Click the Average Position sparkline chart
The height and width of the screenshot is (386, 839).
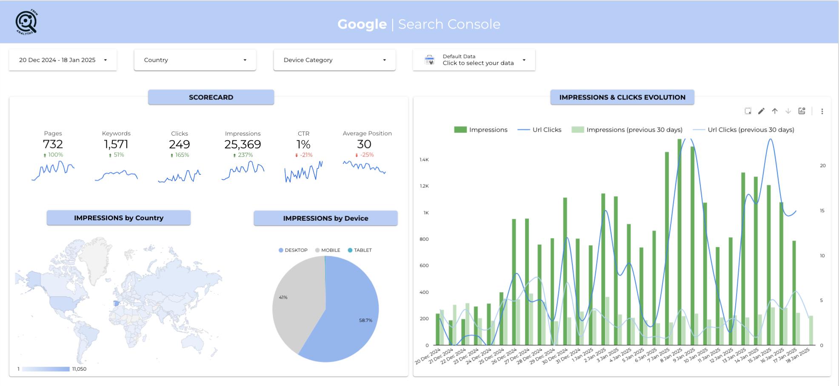pos(364,167)
